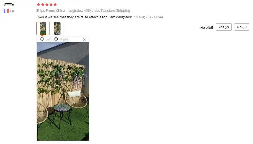253x144 pixels.
Task: Close the enlarged review photo viewer
Action: (84, 40)
